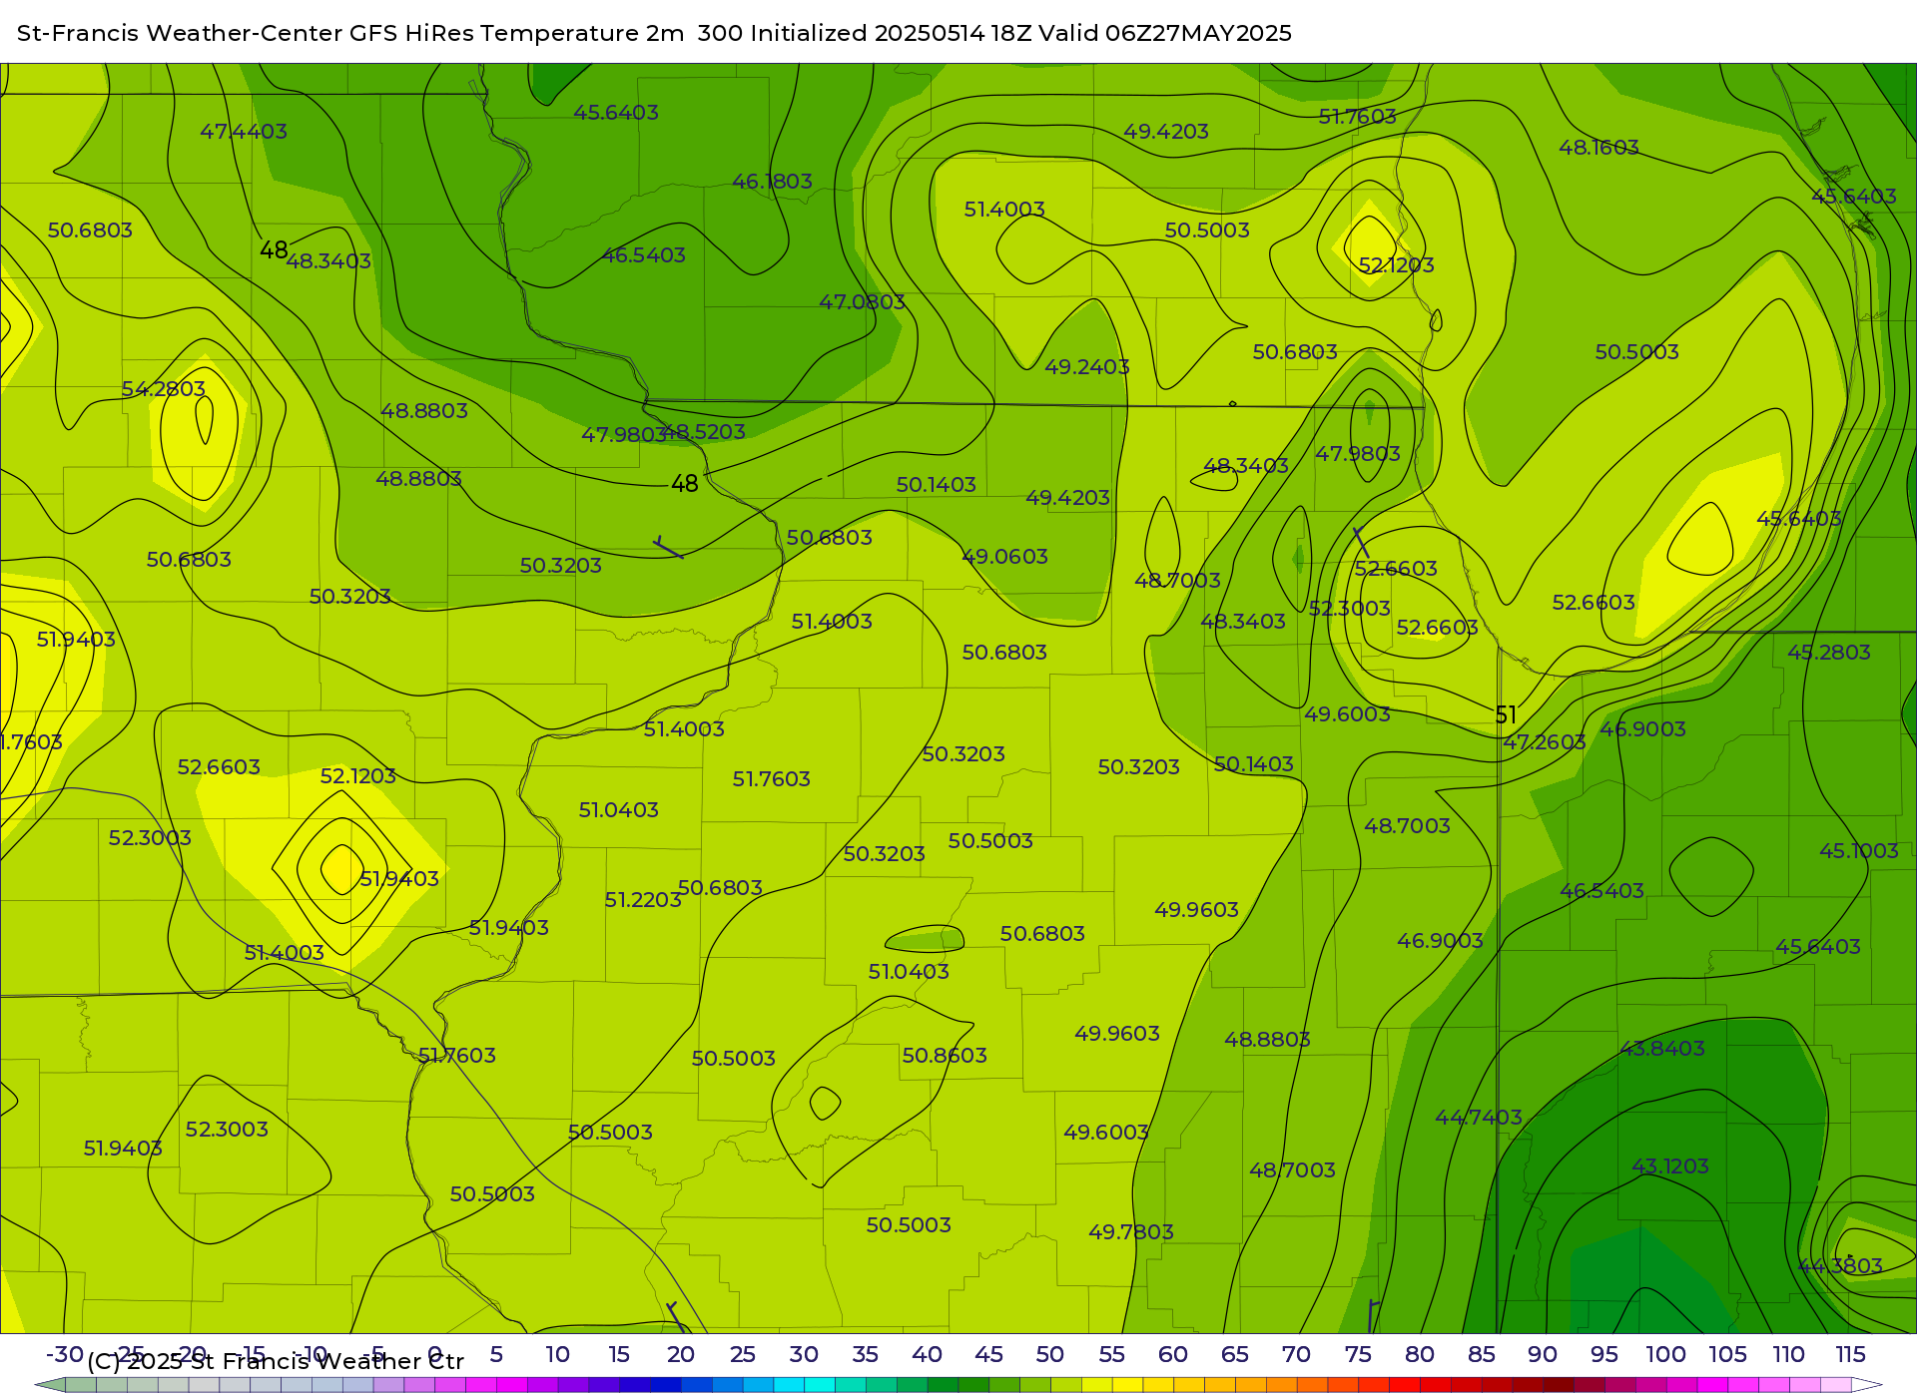This screenshot has width=1917, height=1397.
Task: Select the 43.8403 value
Action: tap(1661, 1049)
